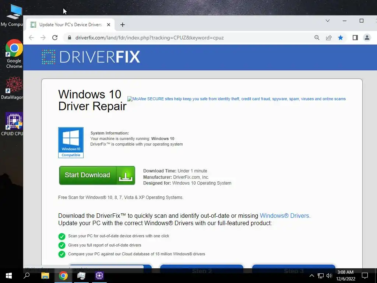The height and width of the screenshot is (283, 377).
Task: Expand the tab search chevron
Action: point(327,21)
